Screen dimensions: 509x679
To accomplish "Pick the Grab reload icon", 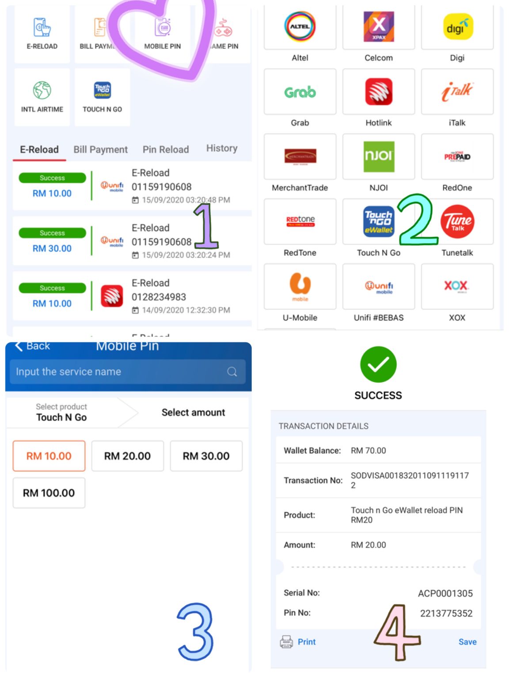I will (300, 92).
